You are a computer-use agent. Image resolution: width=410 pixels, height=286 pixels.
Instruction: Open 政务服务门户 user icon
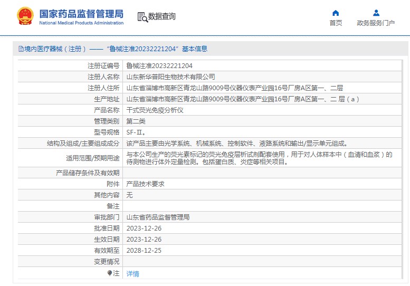pos(376,13)
